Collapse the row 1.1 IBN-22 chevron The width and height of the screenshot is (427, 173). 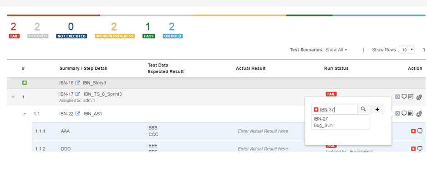[25, 114]
